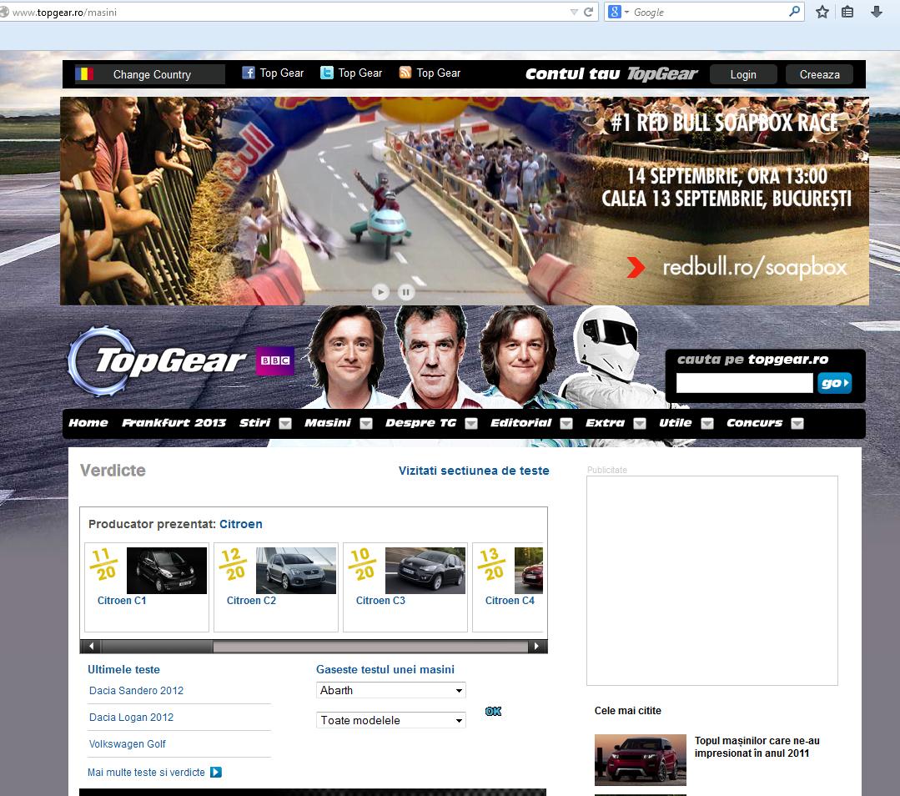The image size is (900, 796).
Task: Open the Citroen C3 thumbnail
Action: coord(425,571)
